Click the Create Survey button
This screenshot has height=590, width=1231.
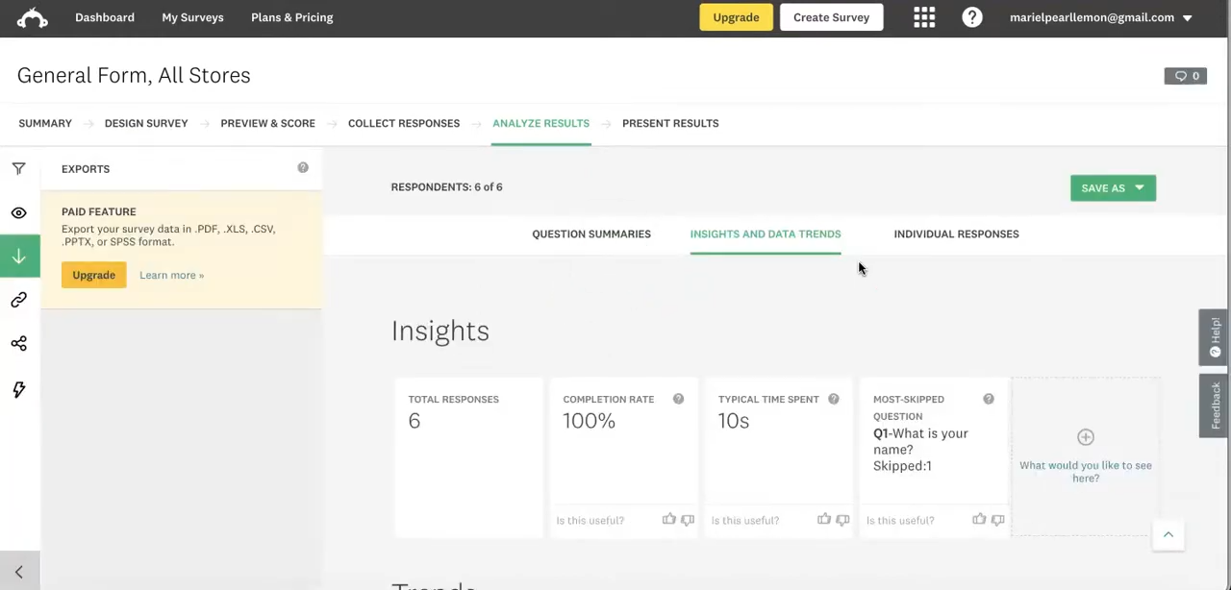831,17
